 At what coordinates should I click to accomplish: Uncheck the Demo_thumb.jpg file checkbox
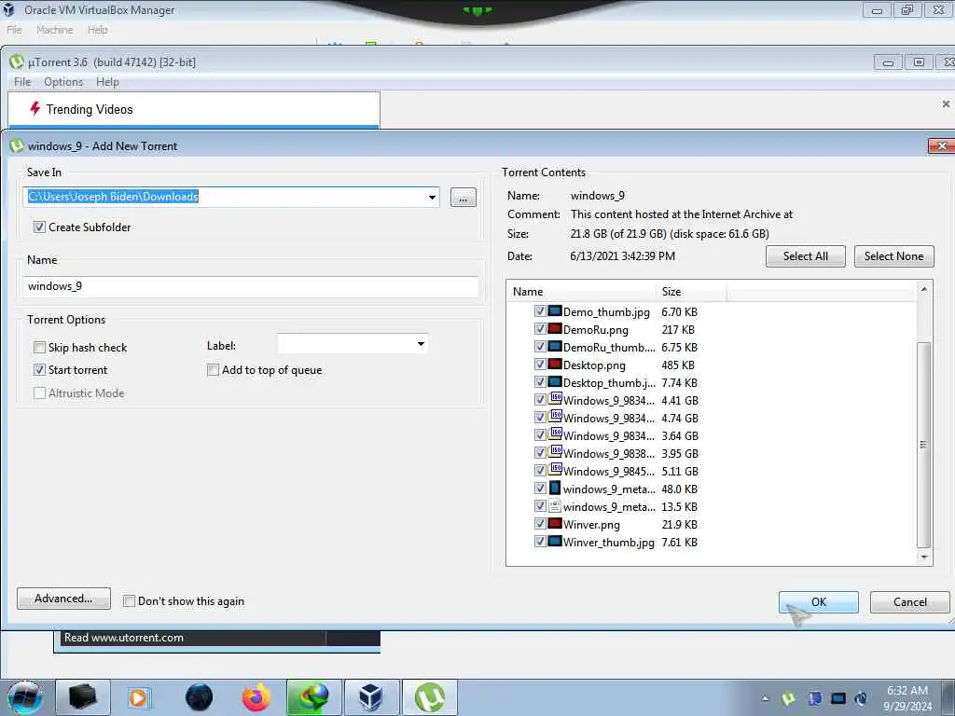tap(540, 311)
